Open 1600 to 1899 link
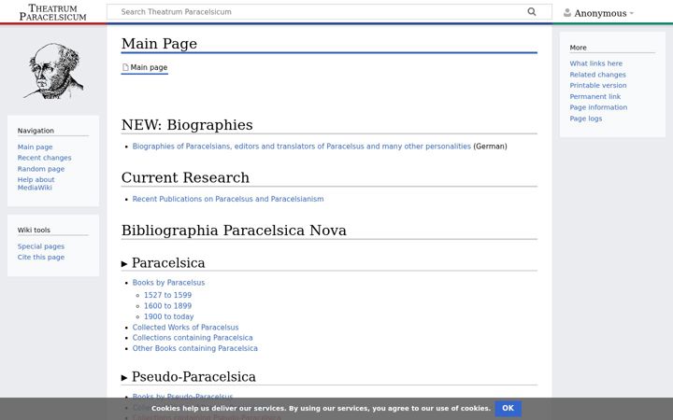 167,305
